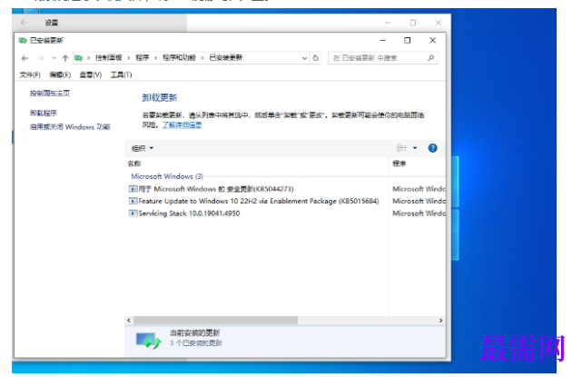
Task: Select Feature Update KB5015684 row
Action: tap(286, 202)
